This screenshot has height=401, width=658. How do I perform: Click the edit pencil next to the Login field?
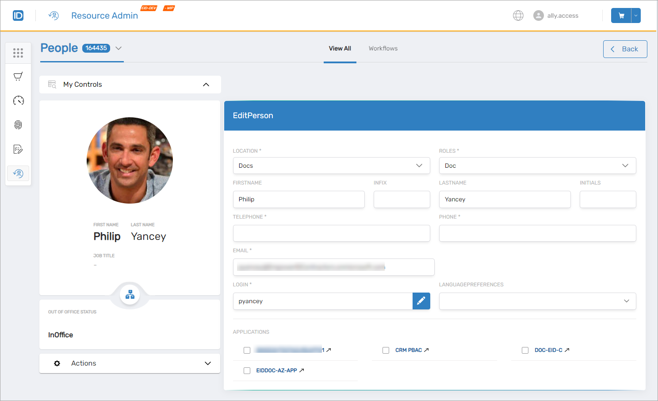point(421,301)
